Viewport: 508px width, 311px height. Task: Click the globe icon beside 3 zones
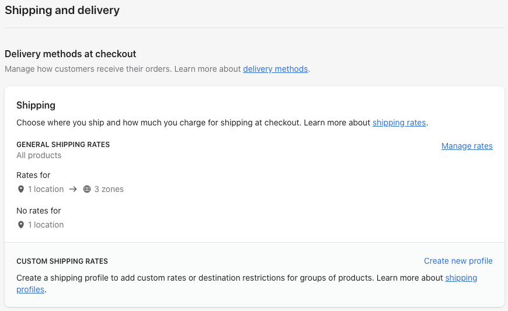(x=88, y=189)
